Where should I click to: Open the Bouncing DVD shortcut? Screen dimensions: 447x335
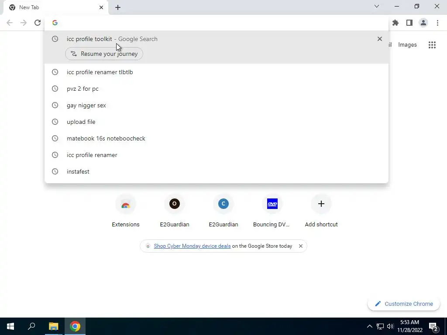click(x=272, y=211)
